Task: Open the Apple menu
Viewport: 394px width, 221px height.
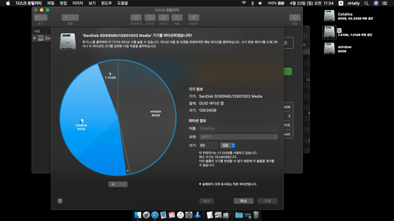Action: [8, 3]
